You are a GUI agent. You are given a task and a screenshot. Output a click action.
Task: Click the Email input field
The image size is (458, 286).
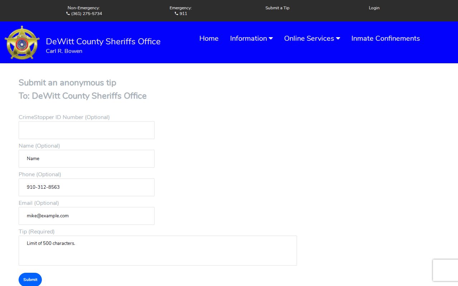(x=87, y=216)
